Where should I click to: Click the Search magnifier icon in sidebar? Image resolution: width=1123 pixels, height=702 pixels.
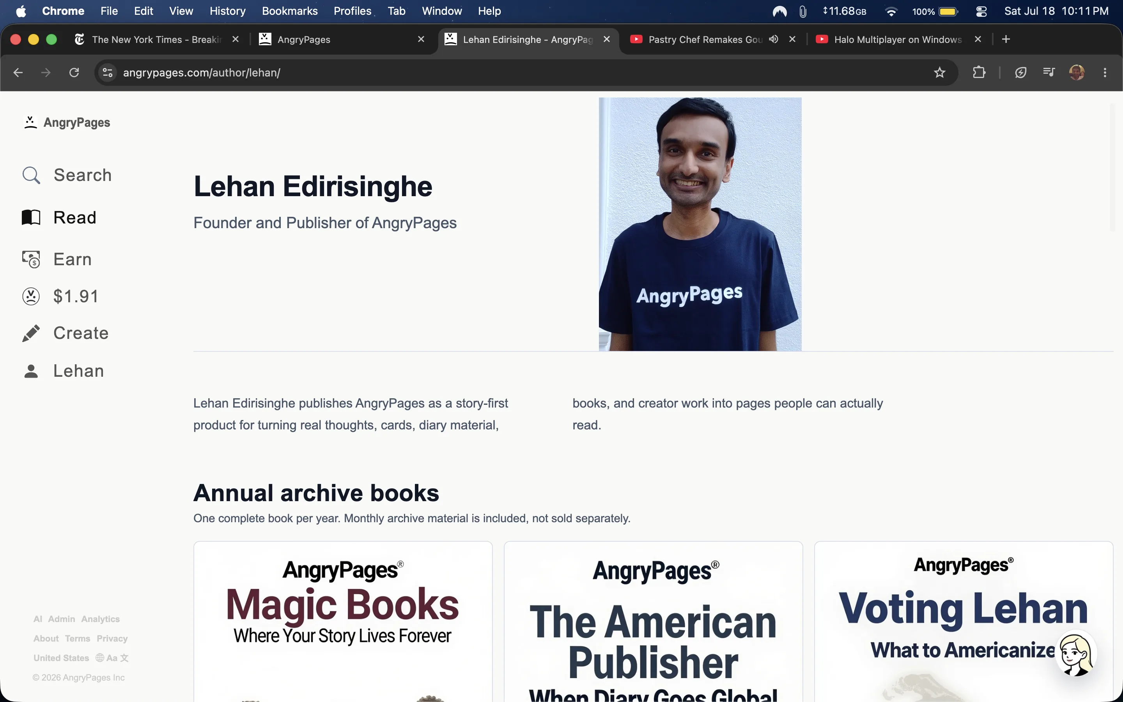pos(31,175)
